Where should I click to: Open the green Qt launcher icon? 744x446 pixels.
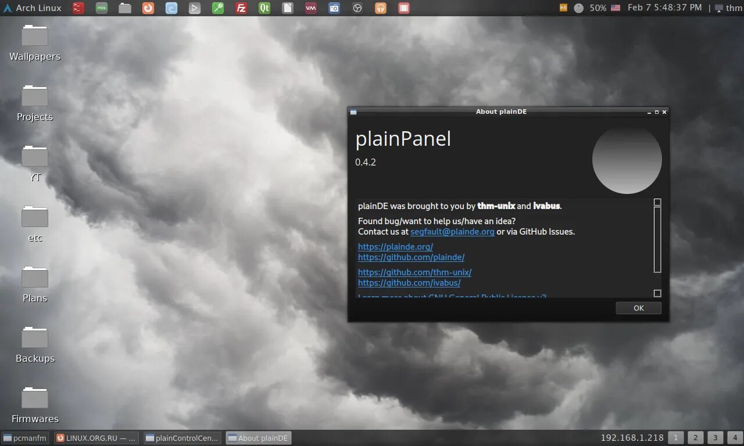(264, 8)
